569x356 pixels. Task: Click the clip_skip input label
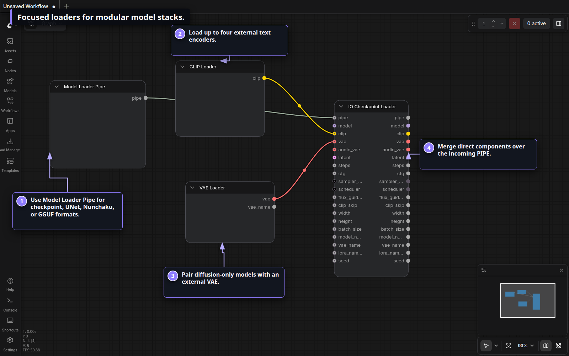pyautogui.click(x=348, y=205)
